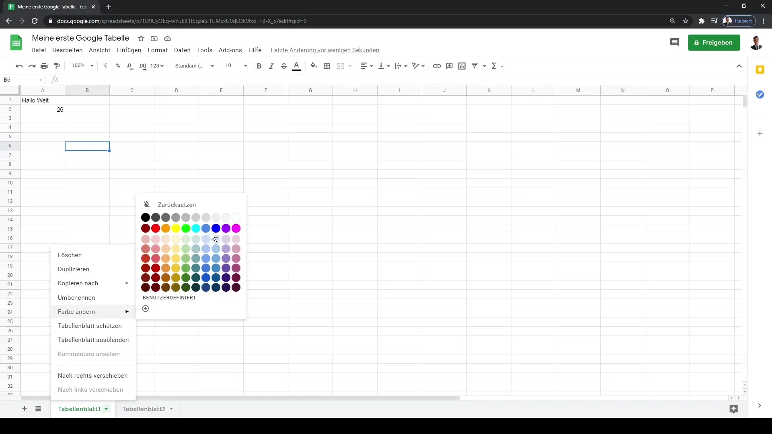This screenshot has height=434, width=772.
Task: Click the Italic formatting icon
Action: pos(271,66)
